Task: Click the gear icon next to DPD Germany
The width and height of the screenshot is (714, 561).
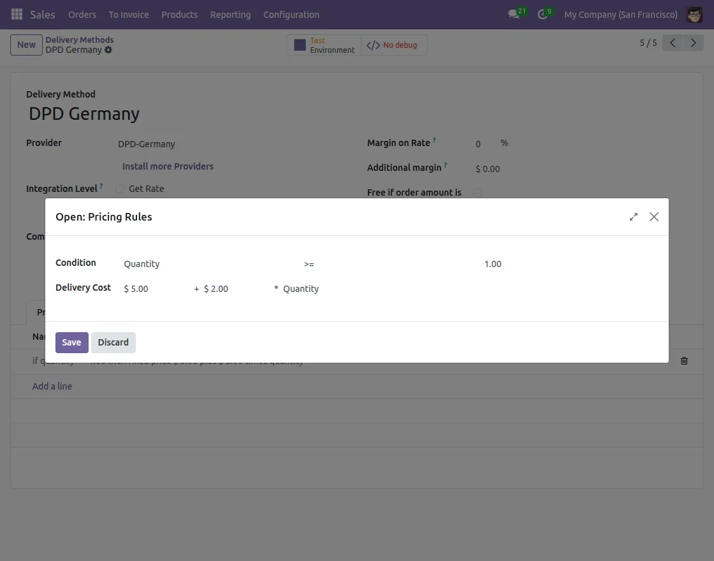Action: tap(108, 50)
